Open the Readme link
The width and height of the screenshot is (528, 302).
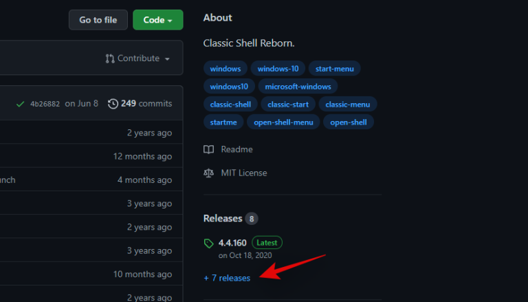(x=236, y=149)
